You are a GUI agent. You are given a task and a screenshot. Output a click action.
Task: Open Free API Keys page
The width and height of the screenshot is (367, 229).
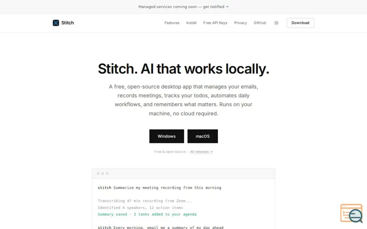[x=215, y=22]
